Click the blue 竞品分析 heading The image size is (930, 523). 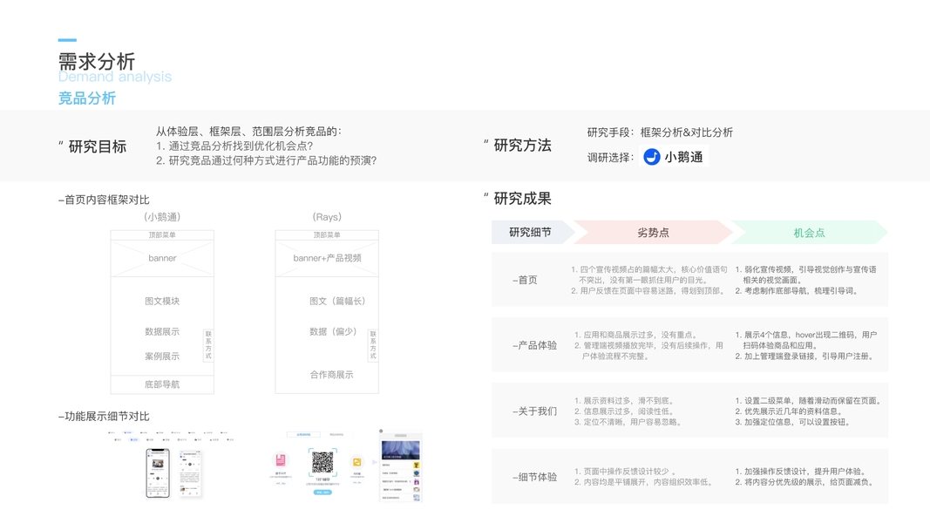(86, 98)
